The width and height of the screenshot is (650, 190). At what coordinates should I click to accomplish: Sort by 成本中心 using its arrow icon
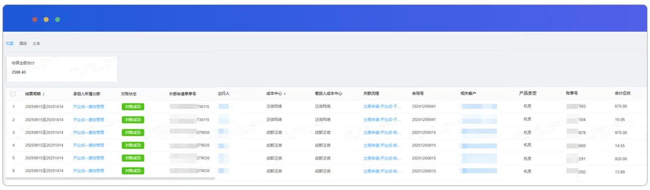[285, 94]
